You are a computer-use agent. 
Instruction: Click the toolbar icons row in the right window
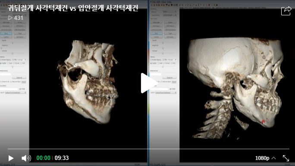click(185, 5)
